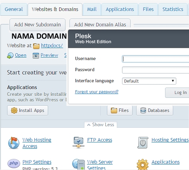Switch to the Mail tab
Viewport: 189px width, 170px height.
(92, 9)
